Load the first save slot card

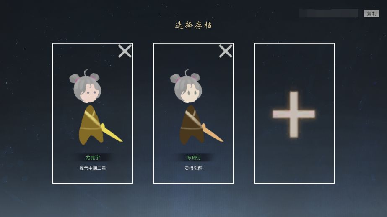click(x=93, y=113)
